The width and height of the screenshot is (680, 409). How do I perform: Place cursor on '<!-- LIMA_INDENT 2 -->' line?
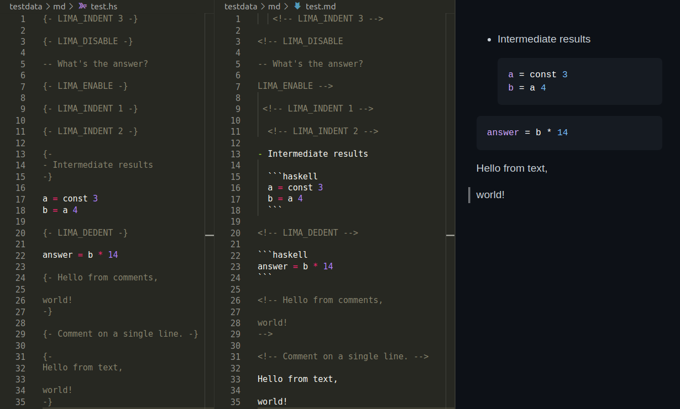[323, 131]
